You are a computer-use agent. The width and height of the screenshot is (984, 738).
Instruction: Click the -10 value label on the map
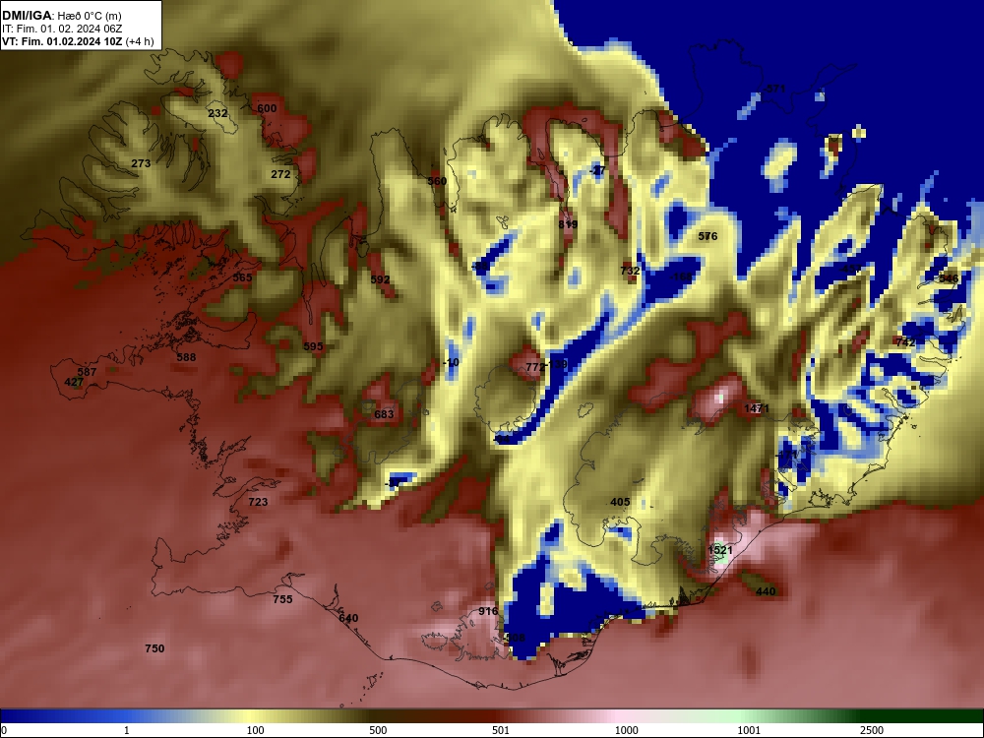(x=451, y=363)
